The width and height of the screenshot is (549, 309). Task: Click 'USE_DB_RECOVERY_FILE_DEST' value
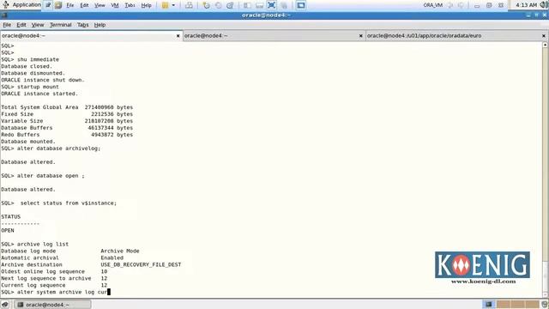coord(141,265)
